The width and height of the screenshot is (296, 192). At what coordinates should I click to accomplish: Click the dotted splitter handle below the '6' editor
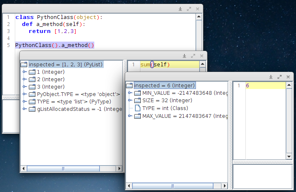pos(263,162)
